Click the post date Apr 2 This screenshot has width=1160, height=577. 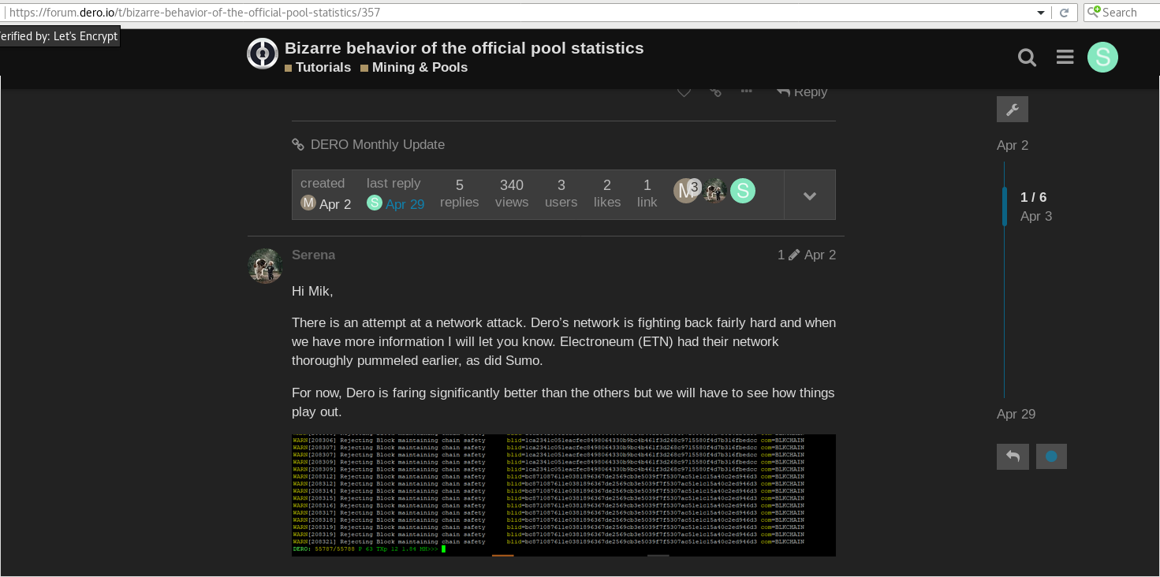click(820, 255)
